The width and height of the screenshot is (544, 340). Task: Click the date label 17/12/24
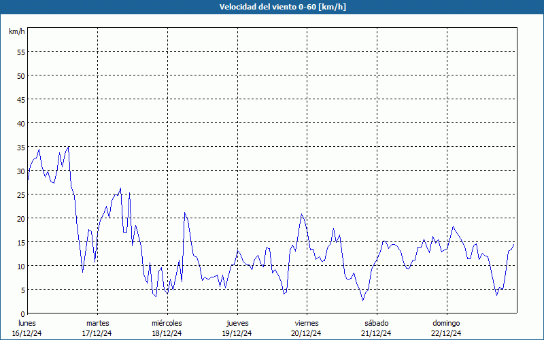tap(97, 333)
